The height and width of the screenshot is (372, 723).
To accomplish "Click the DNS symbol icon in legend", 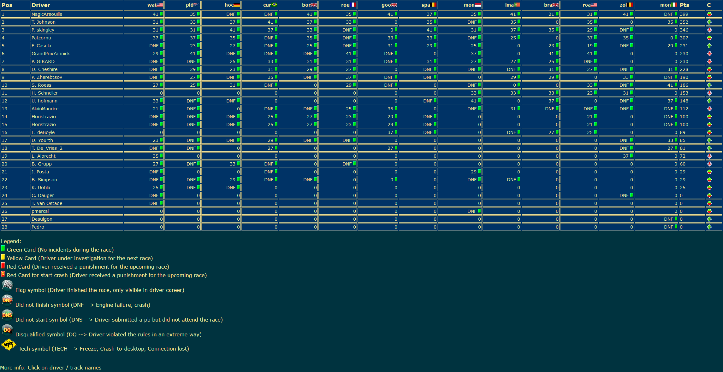I will (7, 315).
